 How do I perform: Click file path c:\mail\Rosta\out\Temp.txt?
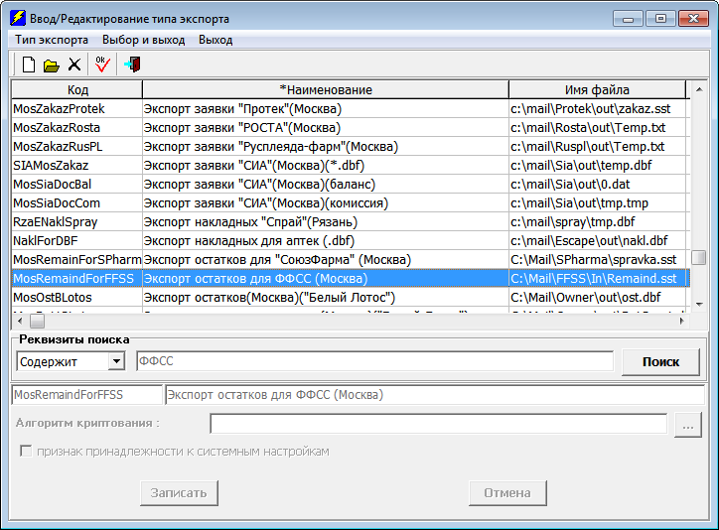[598, 128]
